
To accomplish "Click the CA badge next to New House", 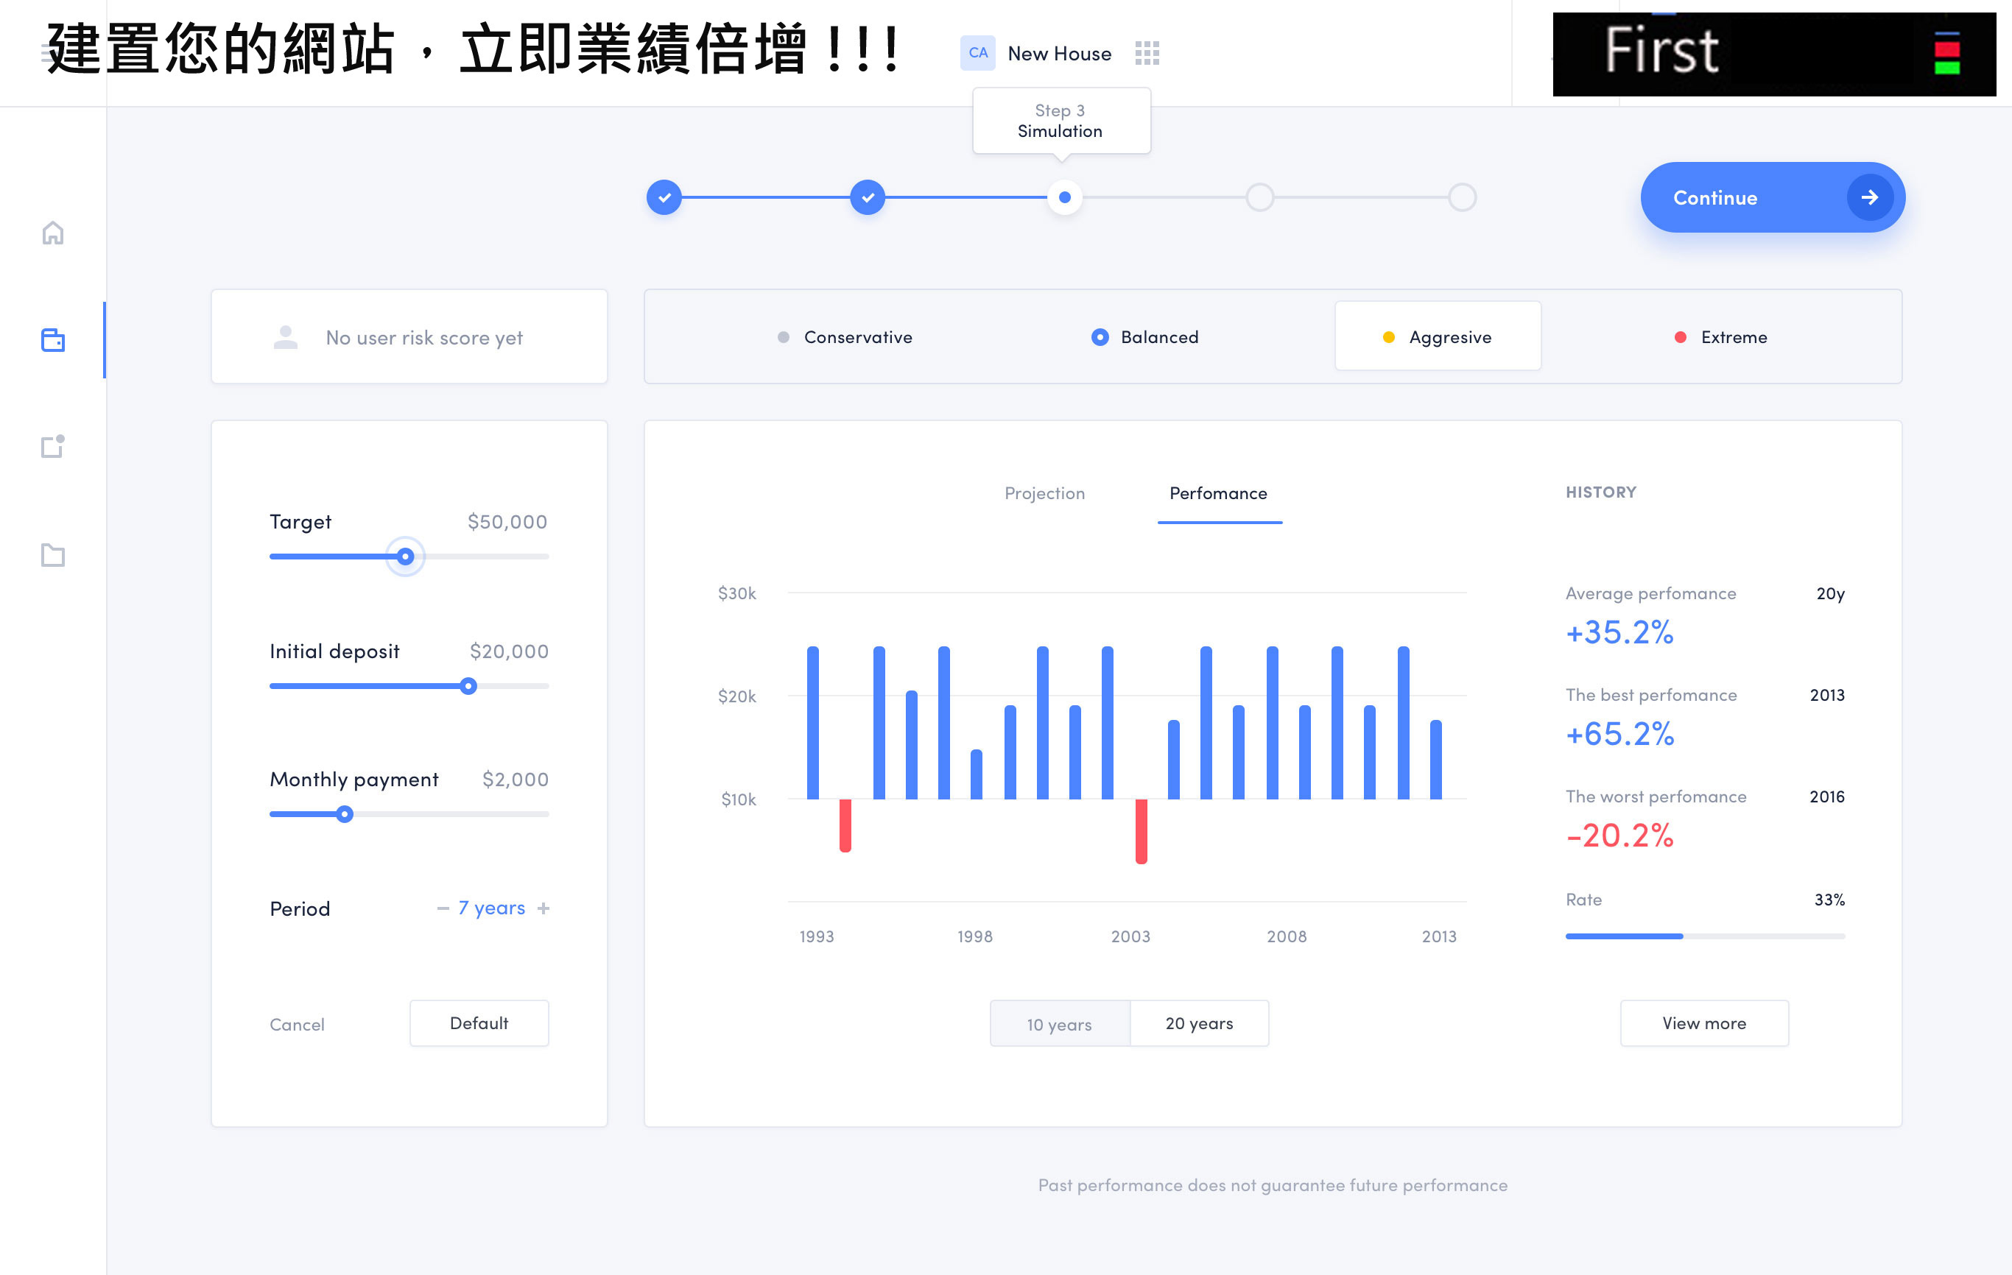I will 977,52.
